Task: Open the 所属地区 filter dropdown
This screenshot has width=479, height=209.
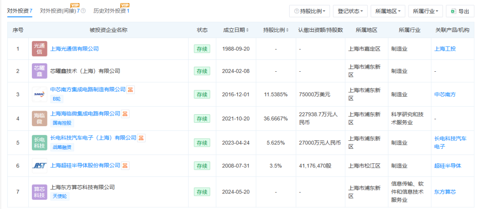Action: pos(388,11)
